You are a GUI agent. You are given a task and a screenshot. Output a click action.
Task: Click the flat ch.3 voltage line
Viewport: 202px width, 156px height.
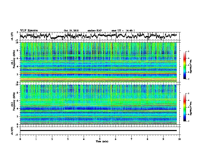click(x=98, y=131)
